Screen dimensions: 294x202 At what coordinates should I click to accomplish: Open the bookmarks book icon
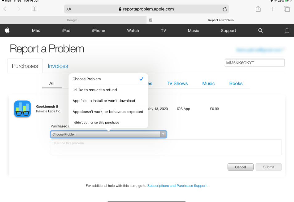[35, 9]
